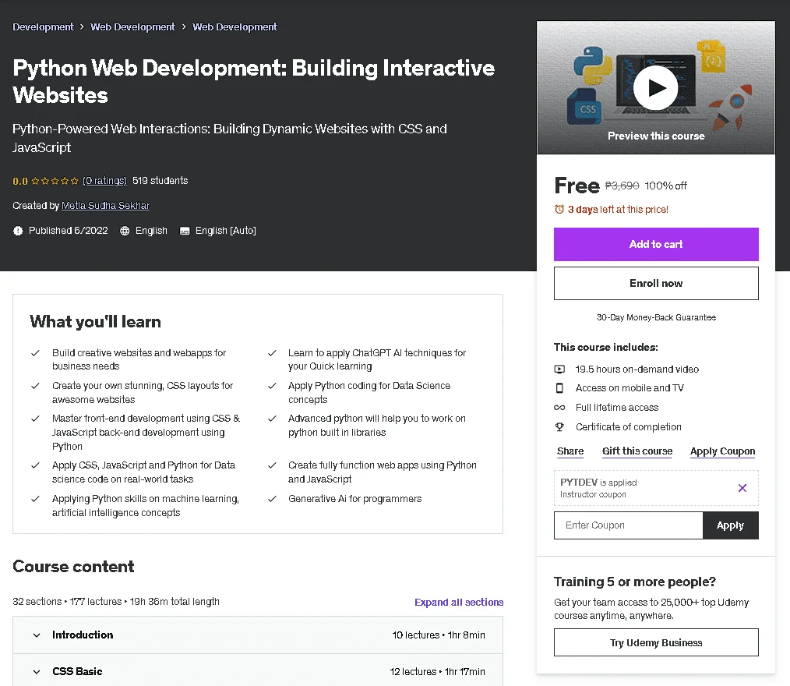Click checkmark beside Learn to apply ChatGPT
Image resolution: width=790 pixels, height=686 pixels.
(x=272, y=353)
